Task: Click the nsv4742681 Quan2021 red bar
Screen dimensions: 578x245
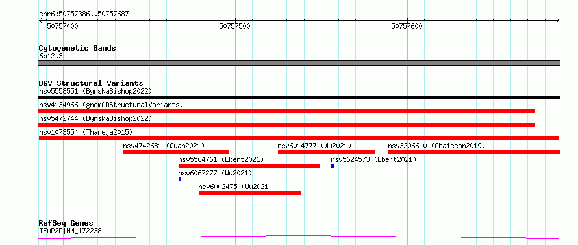Action: 176,152
